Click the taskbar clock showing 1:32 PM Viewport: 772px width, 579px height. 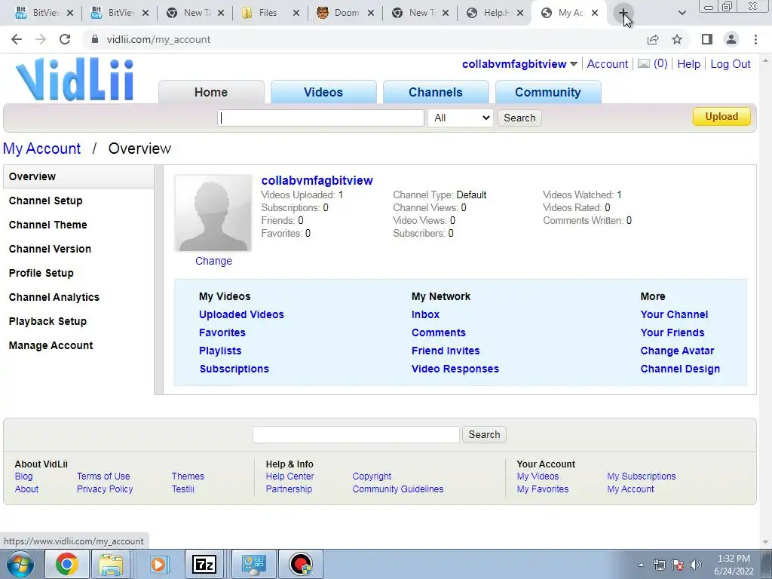pos(734,565)
